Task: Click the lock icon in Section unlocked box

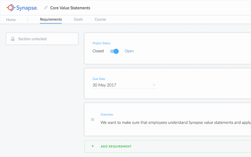Action: click(x=13, y=39)
